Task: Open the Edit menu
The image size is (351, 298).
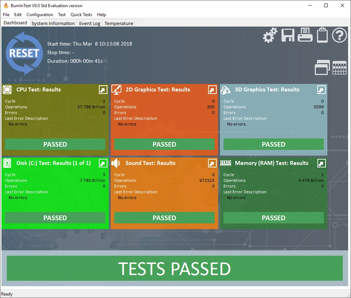Action: 18,15
